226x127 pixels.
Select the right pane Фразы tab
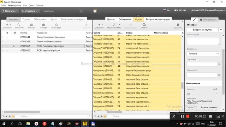138,19
